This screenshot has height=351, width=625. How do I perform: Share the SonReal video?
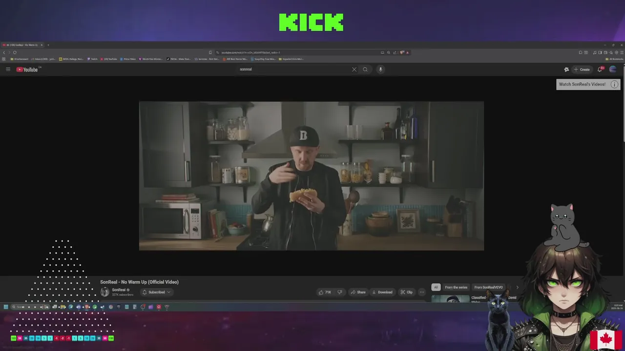click(x=358, y=292)
